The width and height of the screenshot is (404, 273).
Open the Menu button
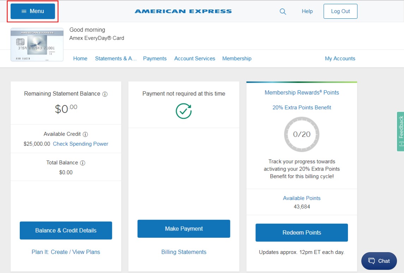[33, 11]
